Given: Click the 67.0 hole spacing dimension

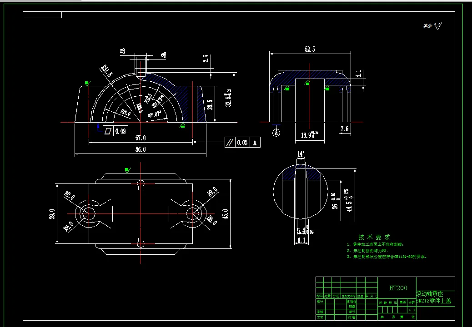Looking at the screenshot, I should [141, 138].
